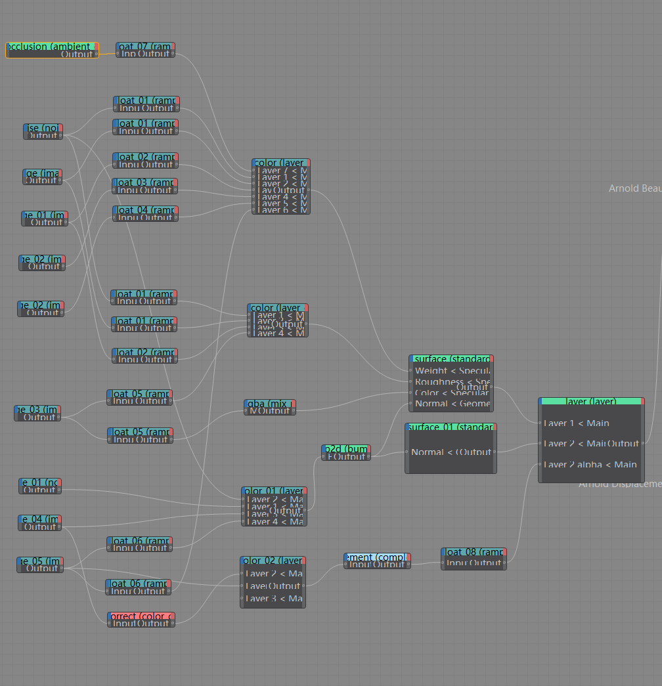The image size is (662, 686).
Task: Select the color correct node title
Action: coord(141,616)
